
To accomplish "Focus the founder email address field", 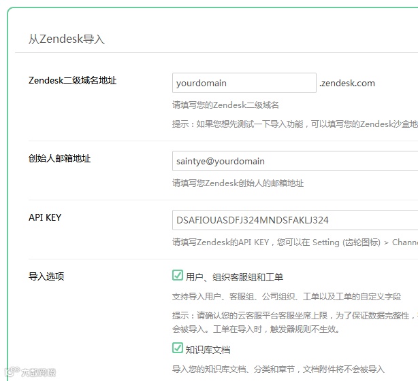I will [x=295, y=161].
